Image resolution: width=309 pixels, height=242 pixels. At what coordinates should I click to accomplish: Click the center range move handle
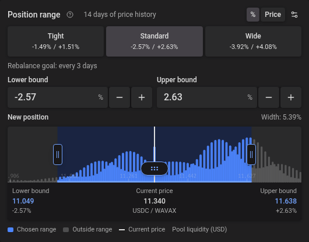(x=154, y=169)
